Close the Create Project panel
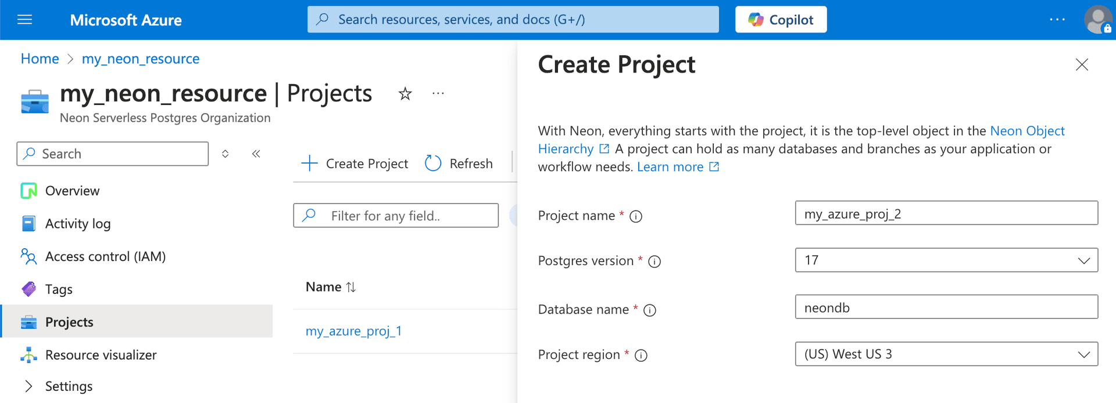 [1081, 64]
